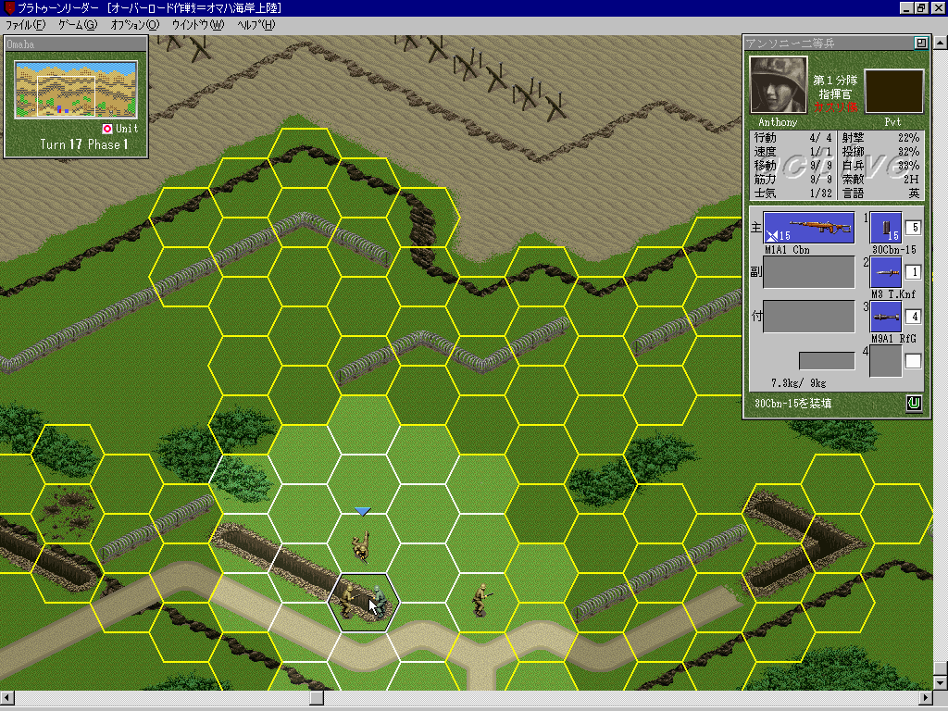The height and width of the screenshot is (711, 948).
Task: Click the vertical scrollbar up arrow
Action: point(941,43)
